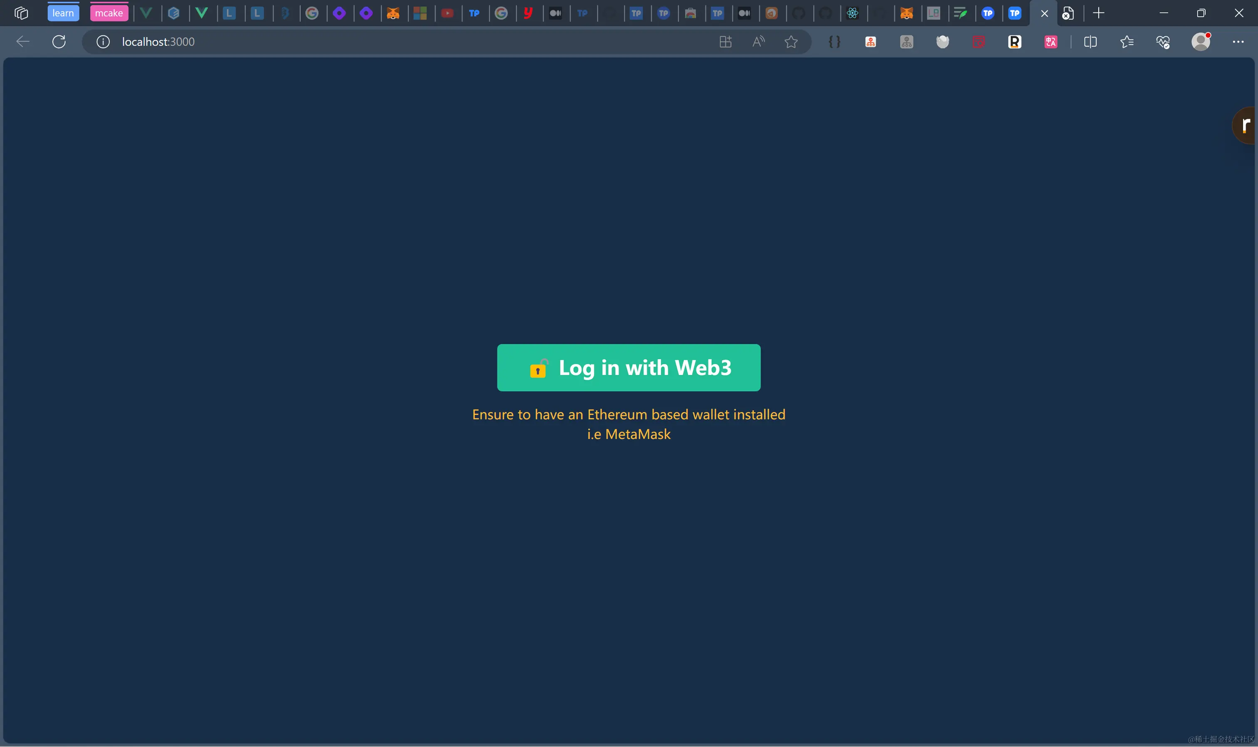View site information icon
This screenshot has width=1258, height=747.
pyautogui.click(x=103, y=42)
